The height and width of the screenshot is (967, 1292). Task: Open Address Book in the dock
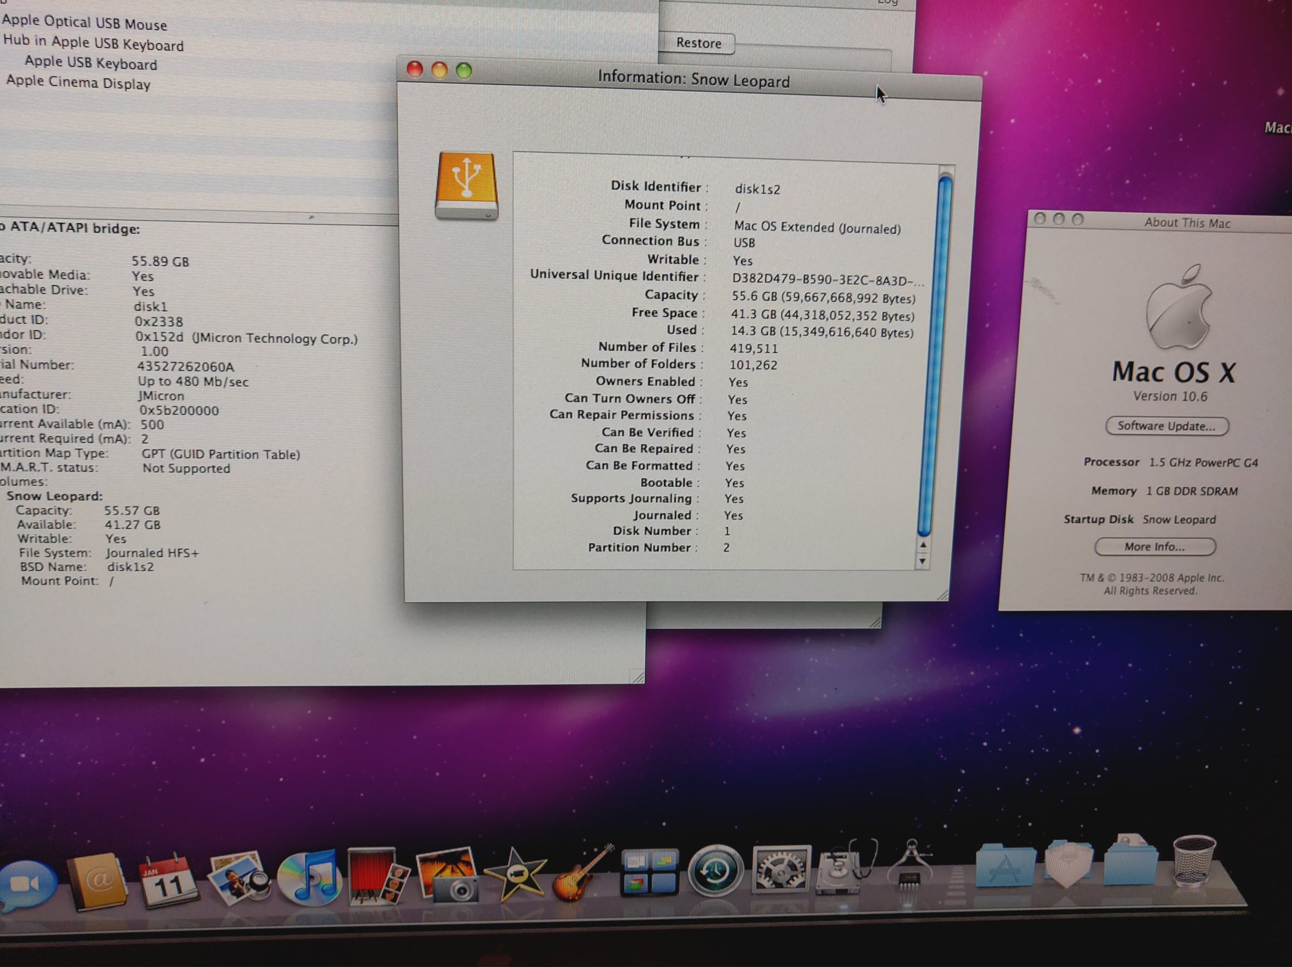98,881
